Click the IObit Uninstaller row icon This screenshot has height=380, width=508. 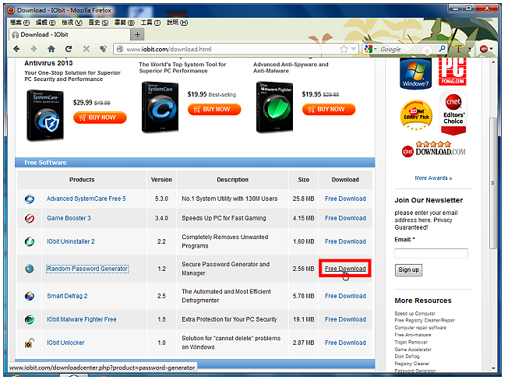pyautogui.click(x=30, y=241)
